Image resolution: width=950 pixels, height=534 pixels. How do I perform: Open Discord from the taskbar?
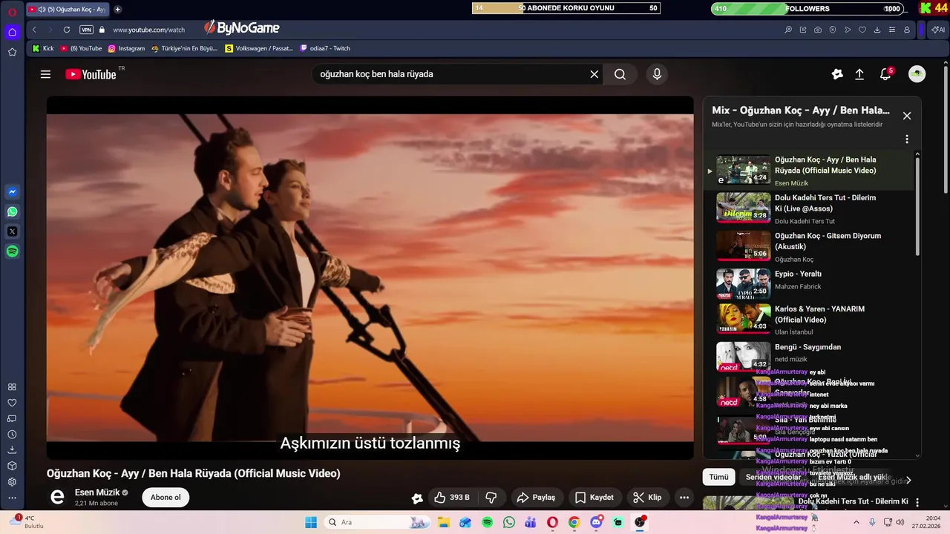(596, 522)
